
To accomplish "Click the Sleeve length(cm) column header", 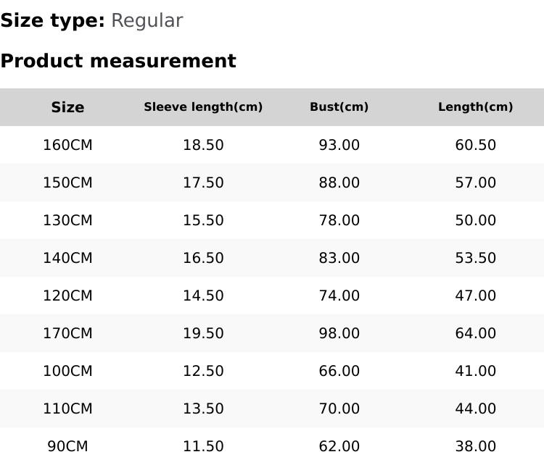I will click(203, 107).
